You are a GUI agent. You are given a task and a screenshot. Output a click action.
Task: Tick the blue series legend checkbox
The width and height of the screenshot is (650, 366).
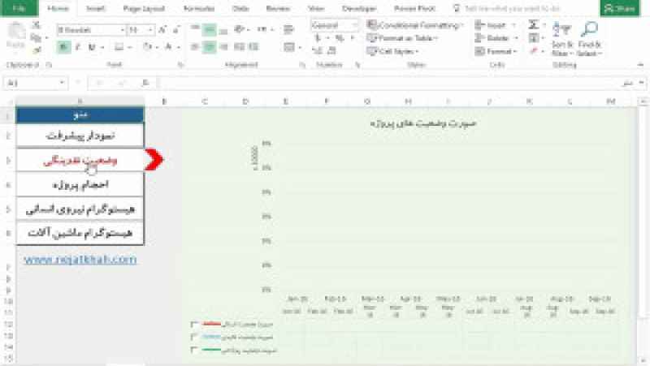193,337
